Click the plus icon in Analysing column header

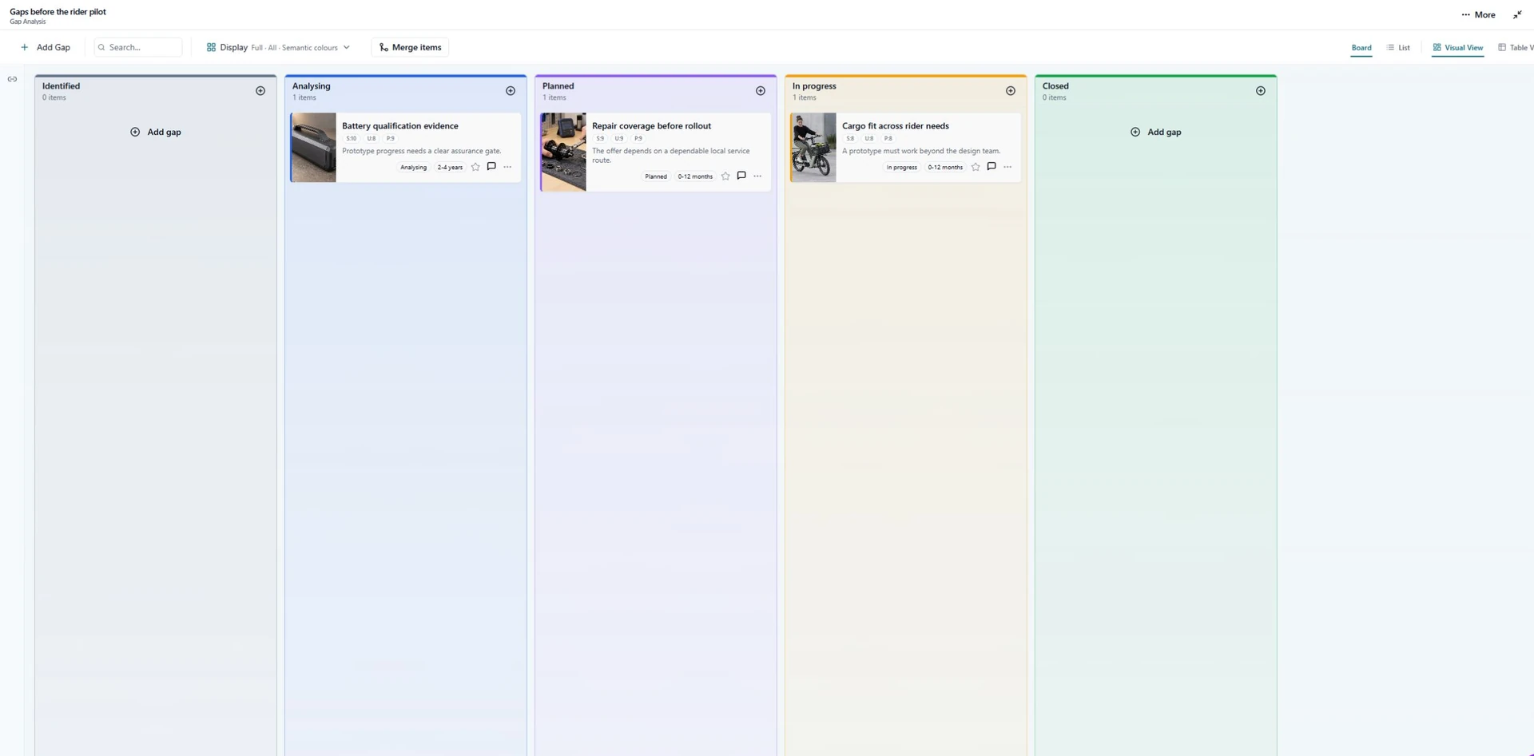pyautogui.click(x=511, y=91)
